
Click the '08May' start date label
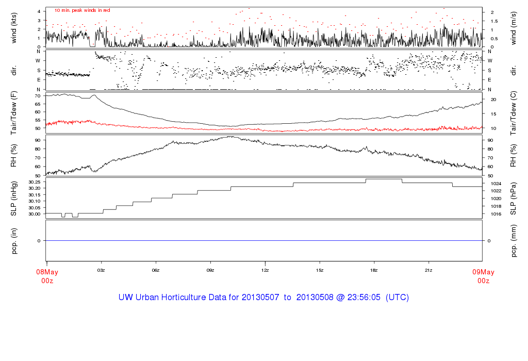[x=47, y=272]
